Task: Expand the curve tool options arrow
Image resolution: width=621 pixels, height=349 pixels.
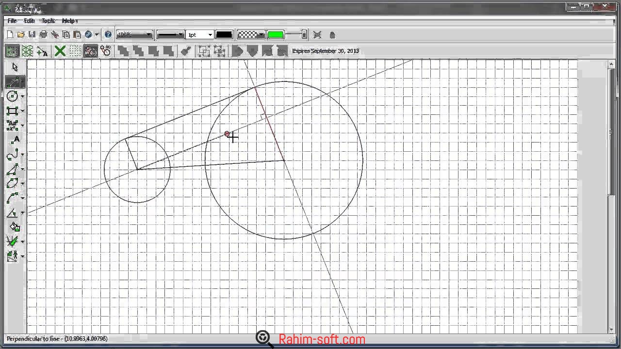Action: coord(23,155)
